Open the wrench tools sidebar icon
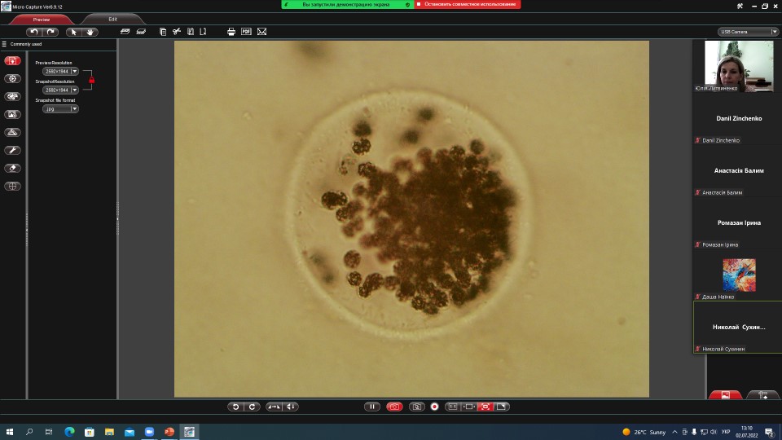782x440 pixels. pos(12,150)
